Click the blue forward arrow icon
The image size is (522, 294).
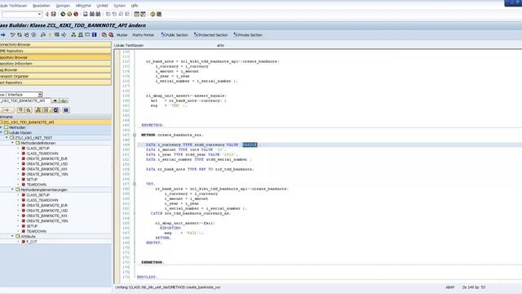[x=3, y=34]
